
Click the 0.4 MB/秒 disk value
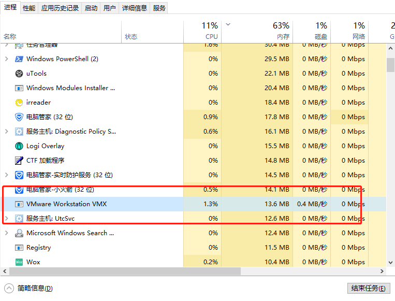coord(312,204)
